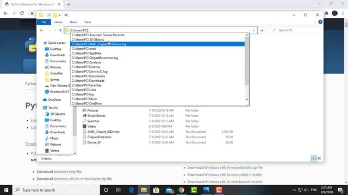The height and width of the screenshot is (195, 348).
Task: Open notification center in taskbar
Action: pyautogui.click(x=340, y=190)
